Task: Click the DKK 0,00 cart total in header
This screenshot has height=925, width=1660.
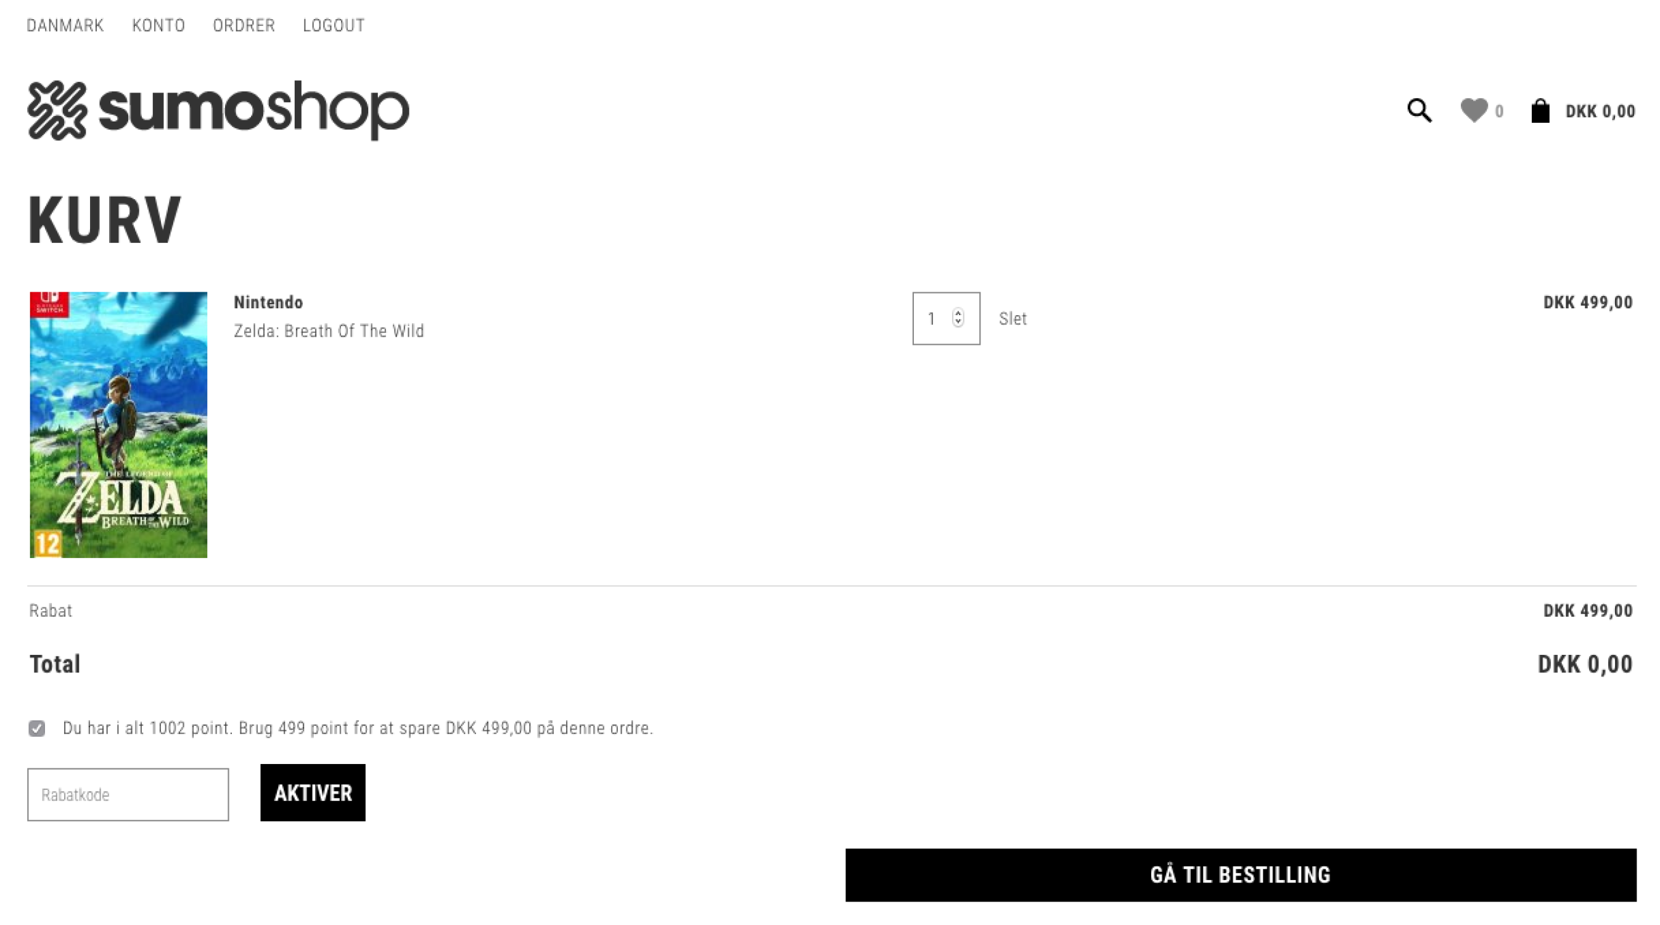Action: (1600, 112)
